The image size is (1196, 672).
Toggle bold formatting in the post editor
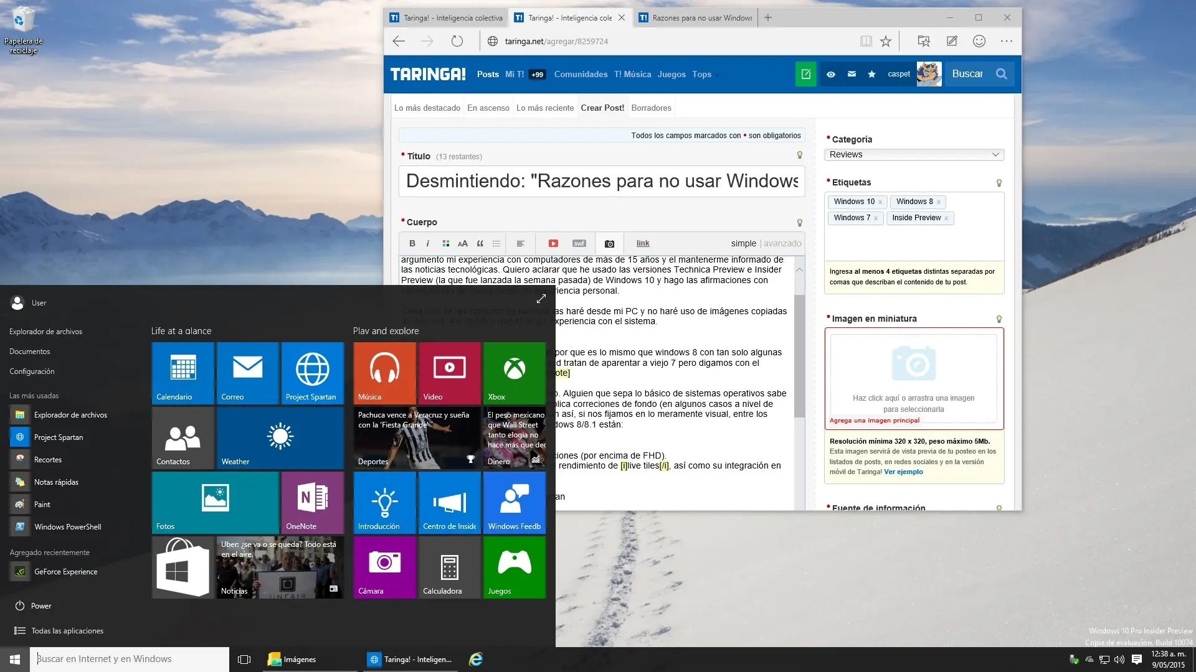click(412, 244)
